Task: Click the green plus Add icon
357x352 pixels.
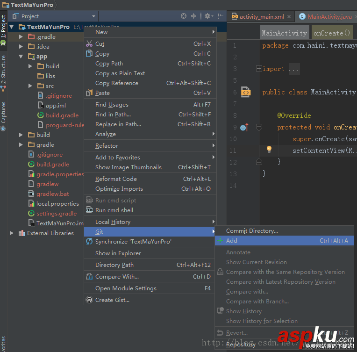Action: (220, 240)
